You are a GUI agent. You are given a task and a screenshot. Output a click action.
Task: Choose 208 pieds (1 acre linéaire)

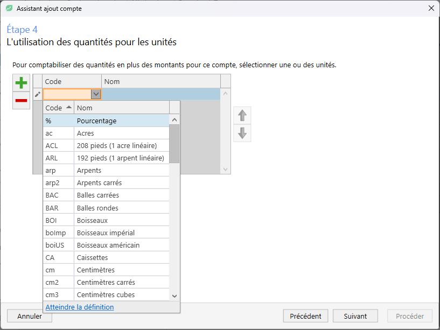[x=106, y=146]
